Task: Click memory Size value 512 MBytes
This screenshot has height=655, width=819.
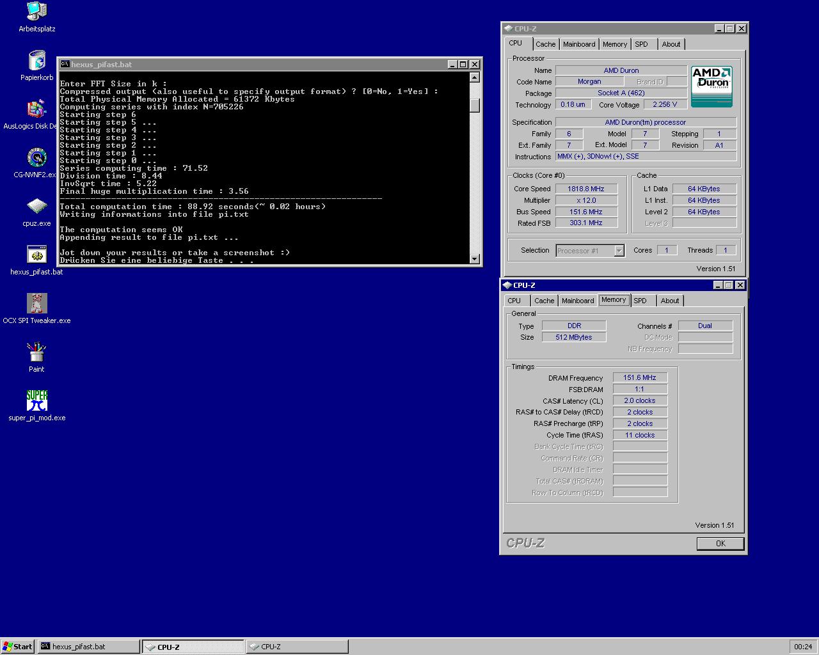Action: pos(574,337)
